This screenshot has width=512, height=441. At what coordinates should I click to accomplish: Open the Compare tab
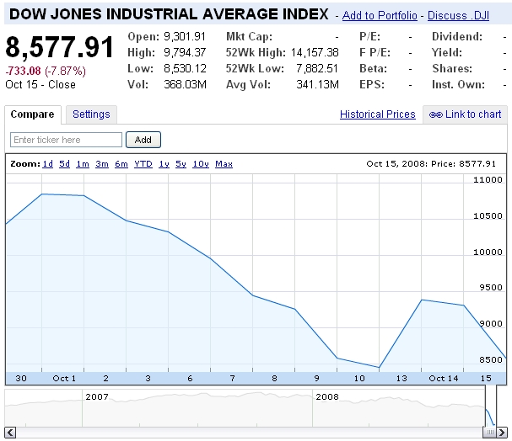click(x=33, y=114)
